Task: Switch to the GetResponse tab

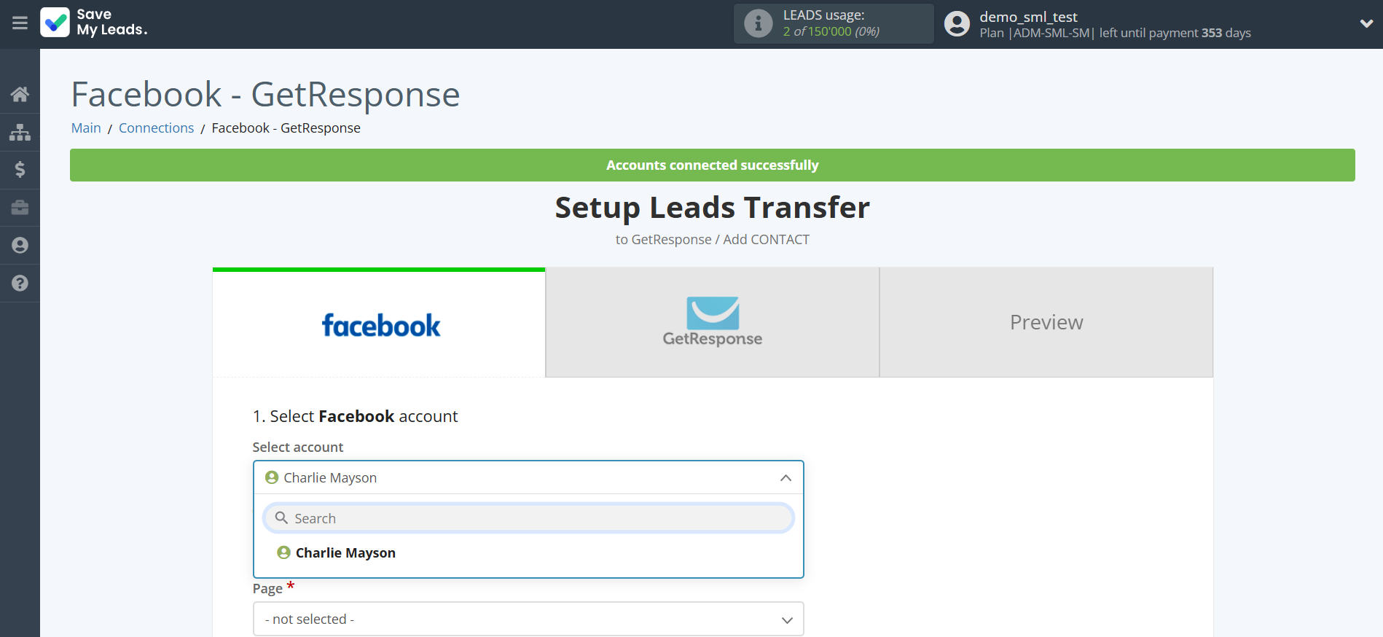Action: pyautogui.click(x=712, y=322)
